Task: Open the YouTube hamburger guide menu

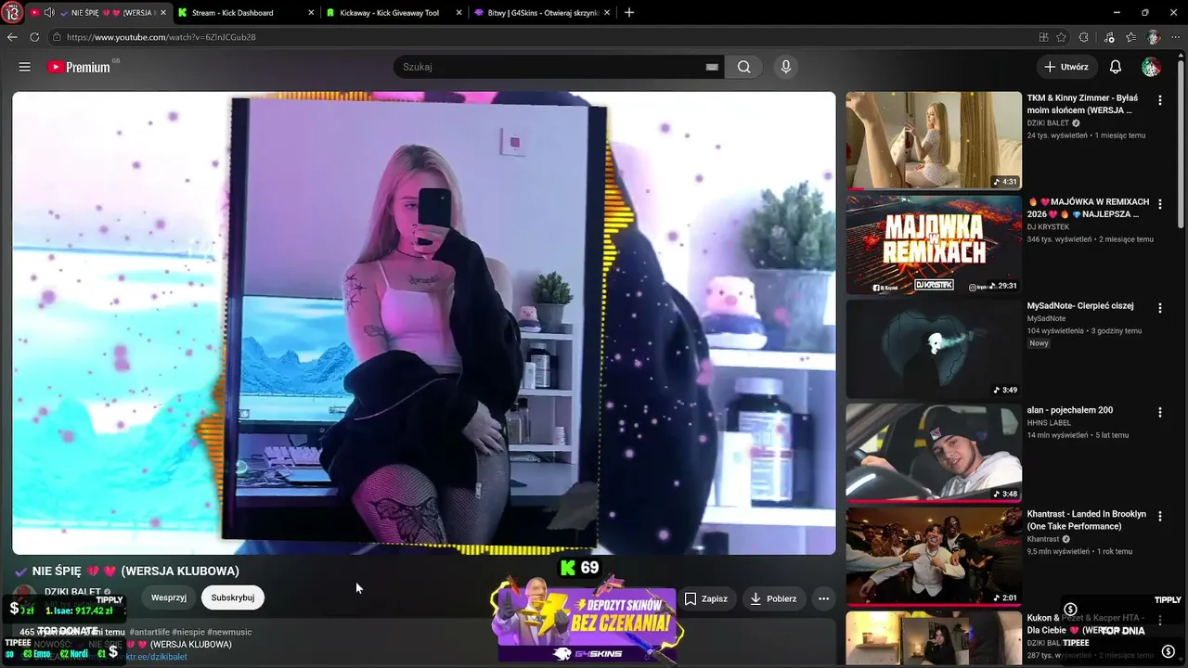Action: pyautogui.click(x=25, y=67)
